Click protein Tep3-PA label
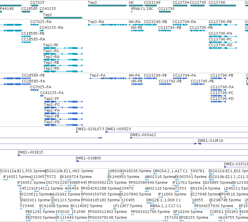Screen dimensions: 248x222 pos(98,75)
